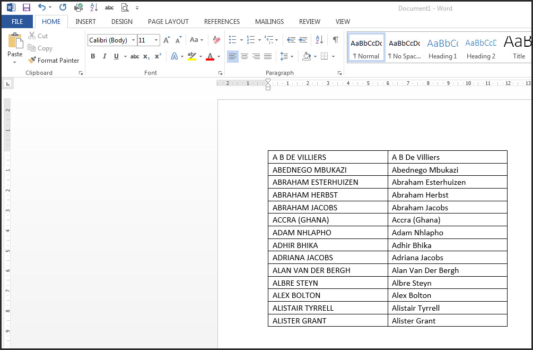533x350 pixels.
Task: Open the line spacing dropdown
Action: pyautogui.click(x=286, y=56)
